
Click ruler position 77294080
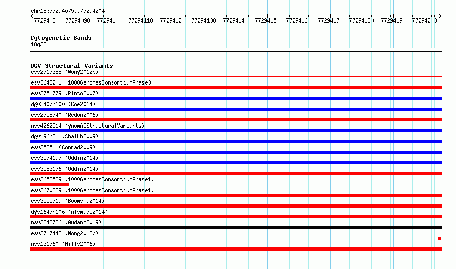click(x=46, y=20)
